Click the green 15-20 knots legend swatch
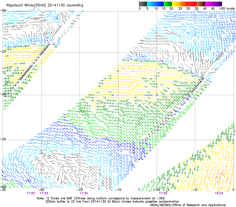 [168, 4]
